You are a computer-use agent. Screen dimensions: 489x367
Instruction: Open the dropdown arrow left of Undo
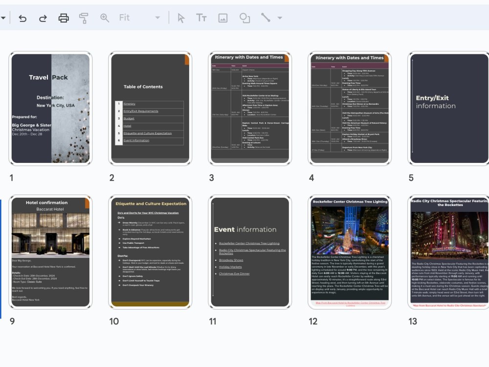(3, 18)
